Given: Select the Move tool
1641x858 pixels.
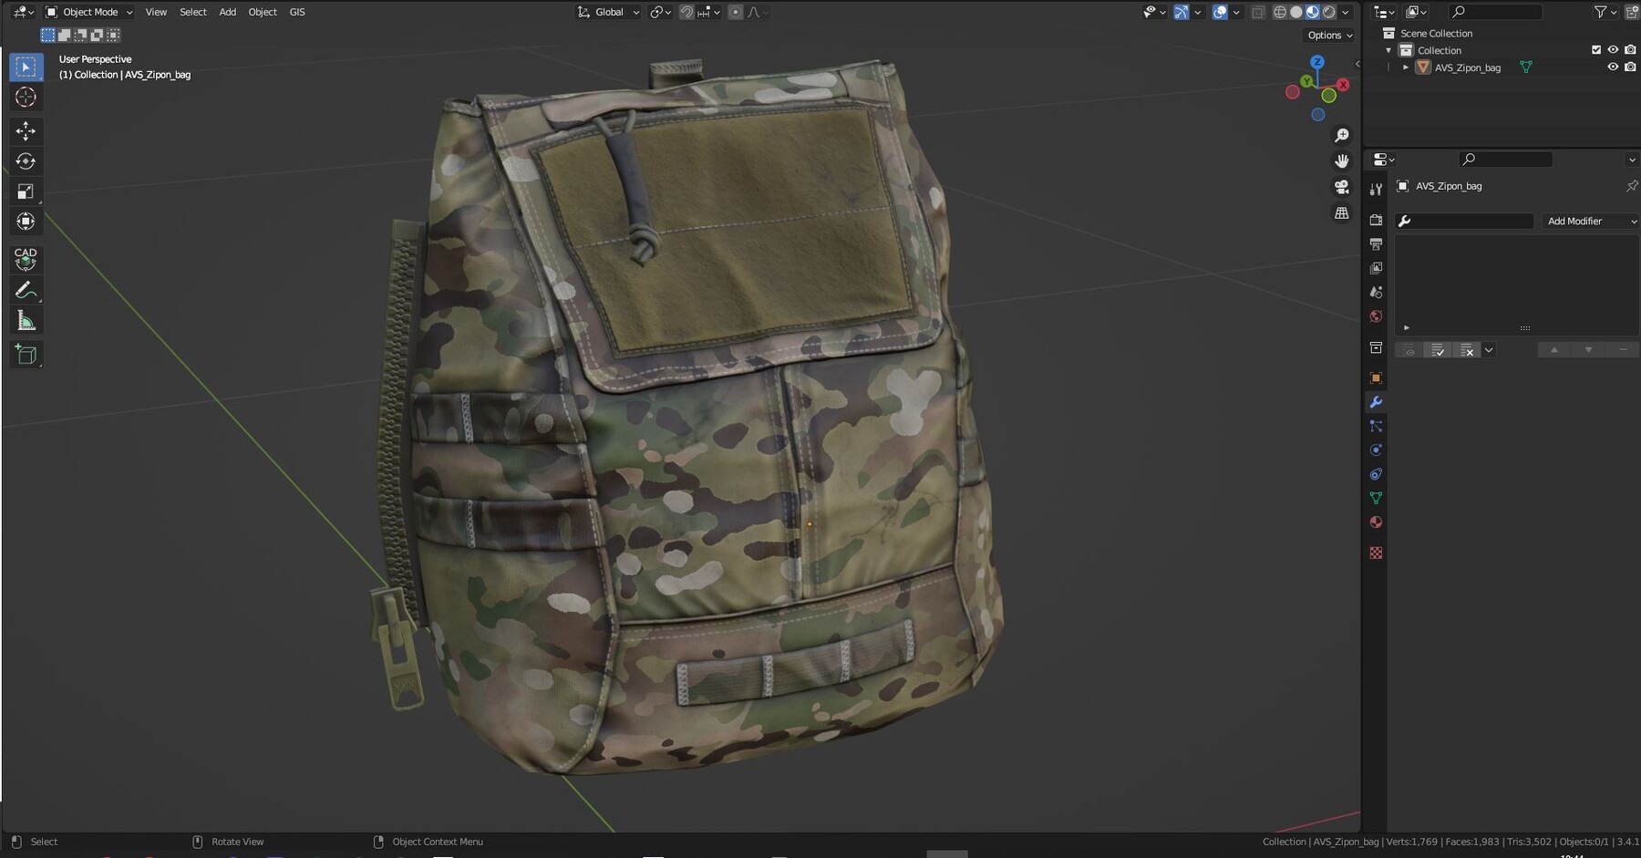Looking at the screenshot, I should 26,131.
